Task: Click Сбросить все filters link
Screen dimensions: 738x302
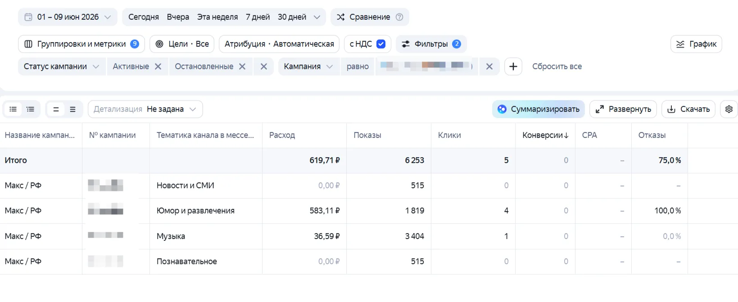Action: (x=557, y=67)
